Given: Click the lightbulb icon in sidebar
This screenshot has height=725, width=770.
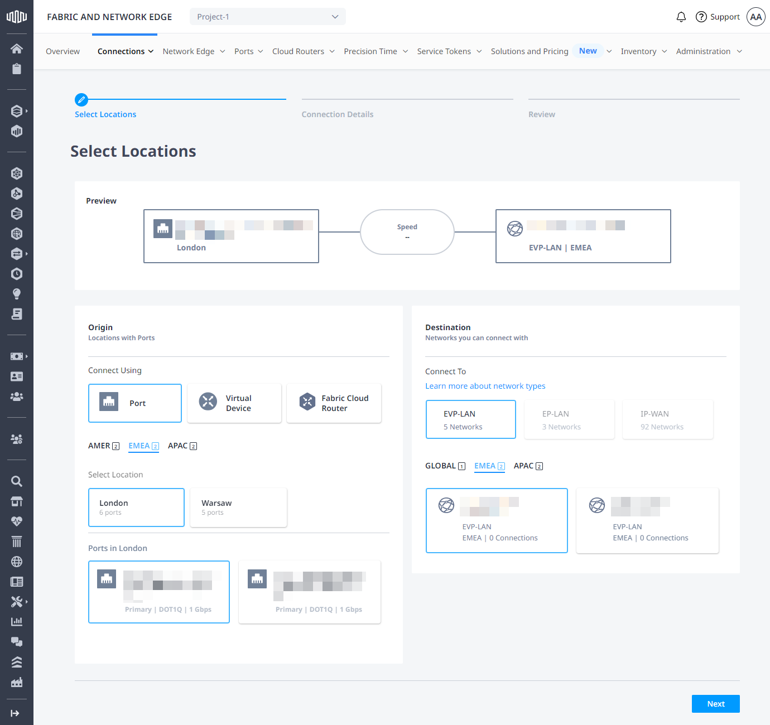Looking at the screenshot, I should tap(17, 294).
